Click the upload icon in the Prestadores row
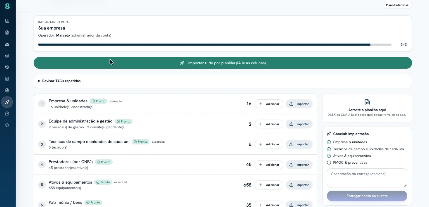Screen dimensions: 429x207 291,165
